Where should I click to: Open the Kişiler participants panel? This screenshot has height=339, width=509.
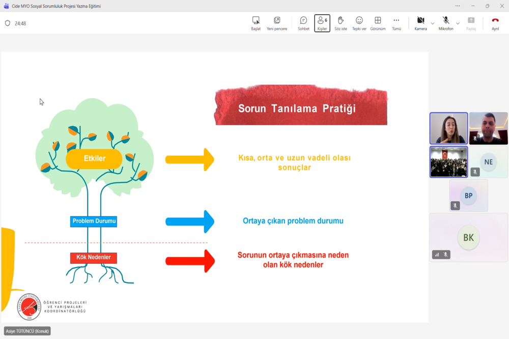322,23
